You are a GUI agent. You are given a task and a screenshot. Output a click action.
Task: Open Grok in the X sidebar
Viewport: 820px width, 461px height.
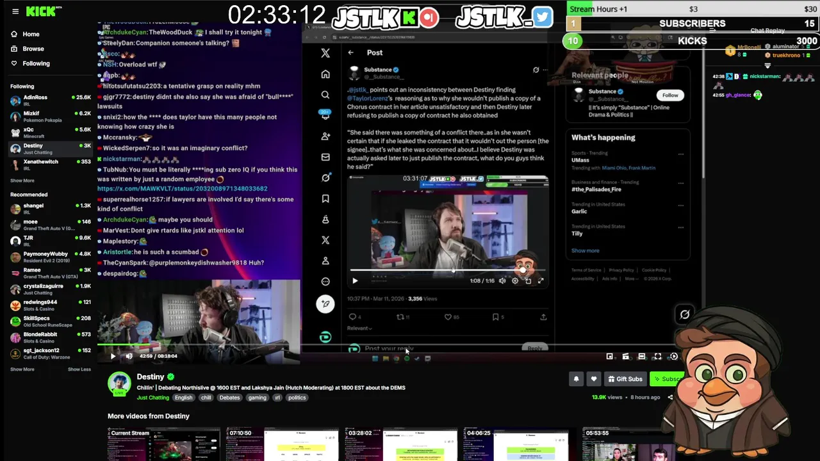point(325,177)
